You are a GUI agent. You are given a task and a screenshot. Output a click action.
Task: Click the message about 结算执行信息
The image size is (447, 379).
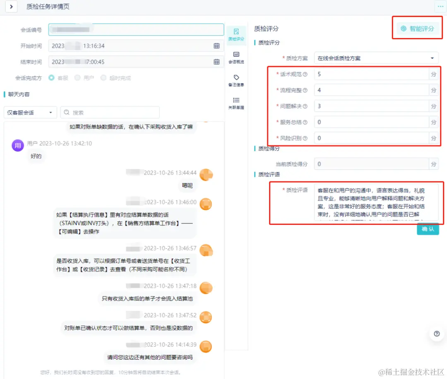(x=125, y=223)
